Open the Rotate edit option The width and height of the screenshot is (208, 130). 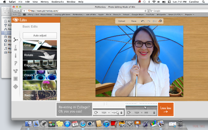tap(40, 55)
